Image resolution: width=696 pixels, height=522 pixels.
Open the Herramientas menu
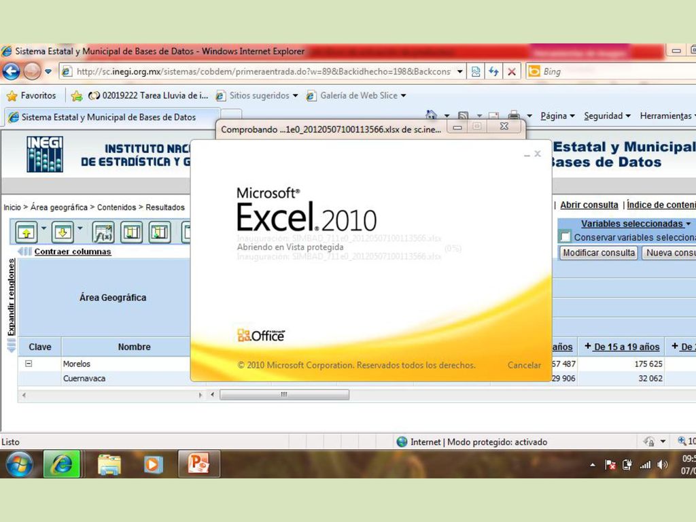[668, 116]
